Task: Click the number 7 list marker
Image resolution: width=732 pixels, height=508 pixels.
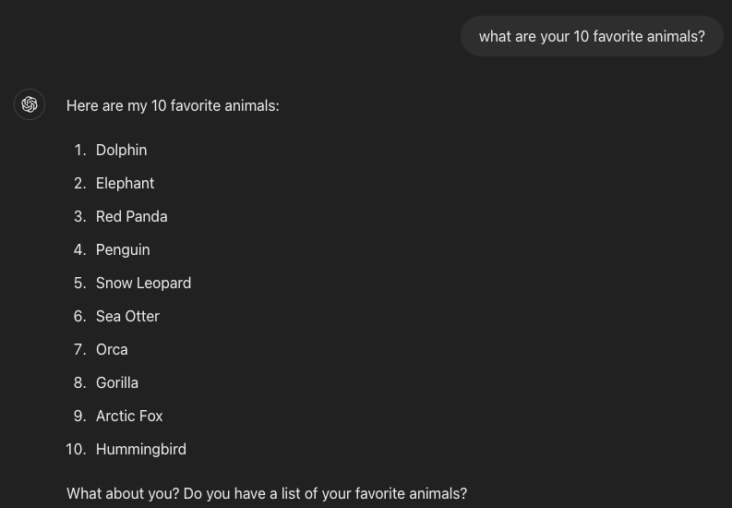Action: tap(80, 349)
